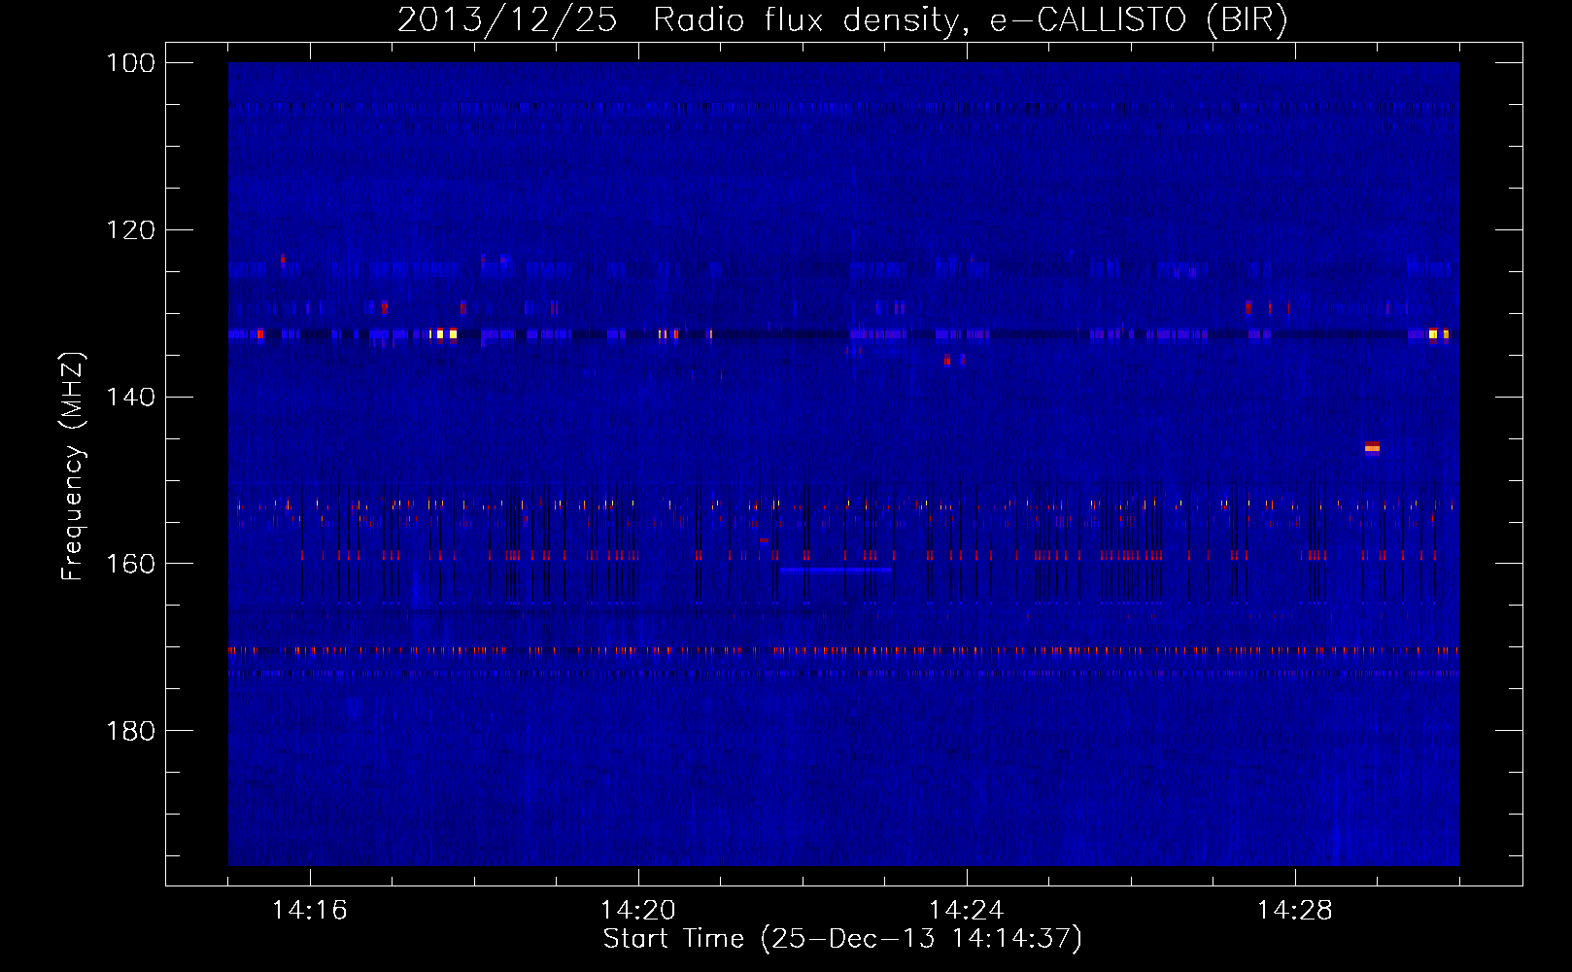Click the 140 frequency tick label
The image size is (1572, 972).
coord(129,397)
